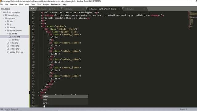Select splide.zip in the sidebar

point(16,40)
